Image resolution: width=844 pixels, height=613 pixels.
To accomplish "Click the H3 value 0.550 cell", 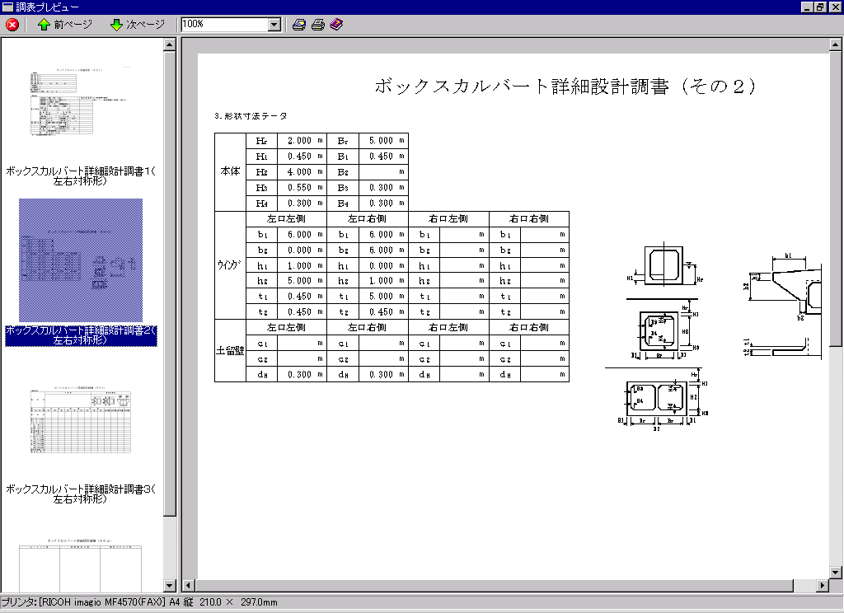I will coord(302,188).
